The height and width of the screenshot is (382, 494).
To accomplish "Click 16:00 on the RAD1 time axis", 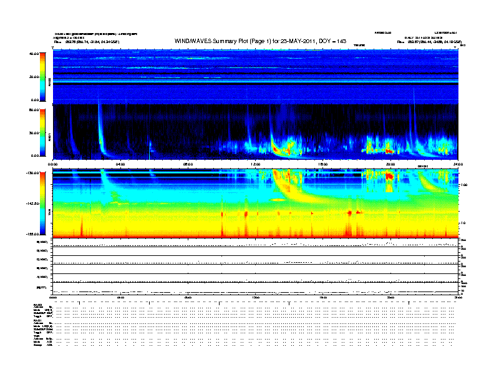I will click(x=323, y=164).
